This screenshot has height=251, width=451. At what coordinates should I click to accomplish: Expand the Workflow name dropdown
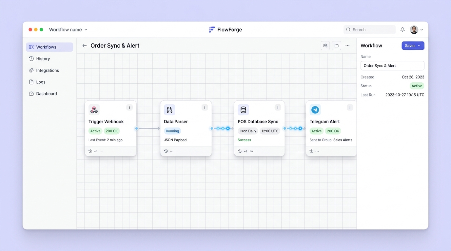tap(69, 30)
